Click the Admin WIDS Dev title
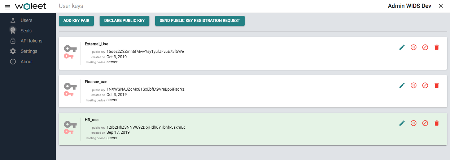 click(410, 6)
